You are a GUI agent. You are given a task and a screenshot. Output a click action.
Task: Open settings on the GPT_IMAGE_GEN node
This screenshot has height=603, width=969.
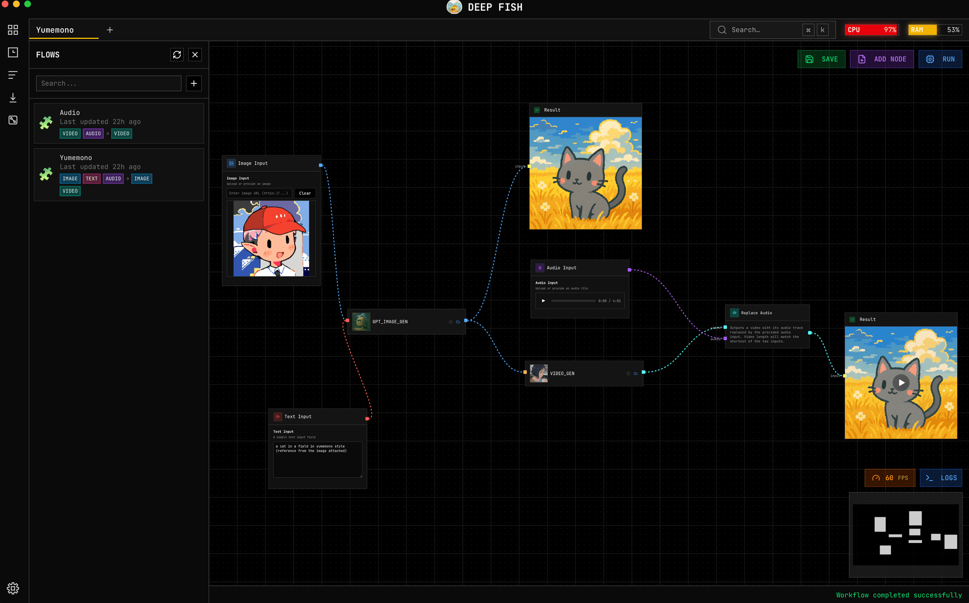(x=451, y=321)
